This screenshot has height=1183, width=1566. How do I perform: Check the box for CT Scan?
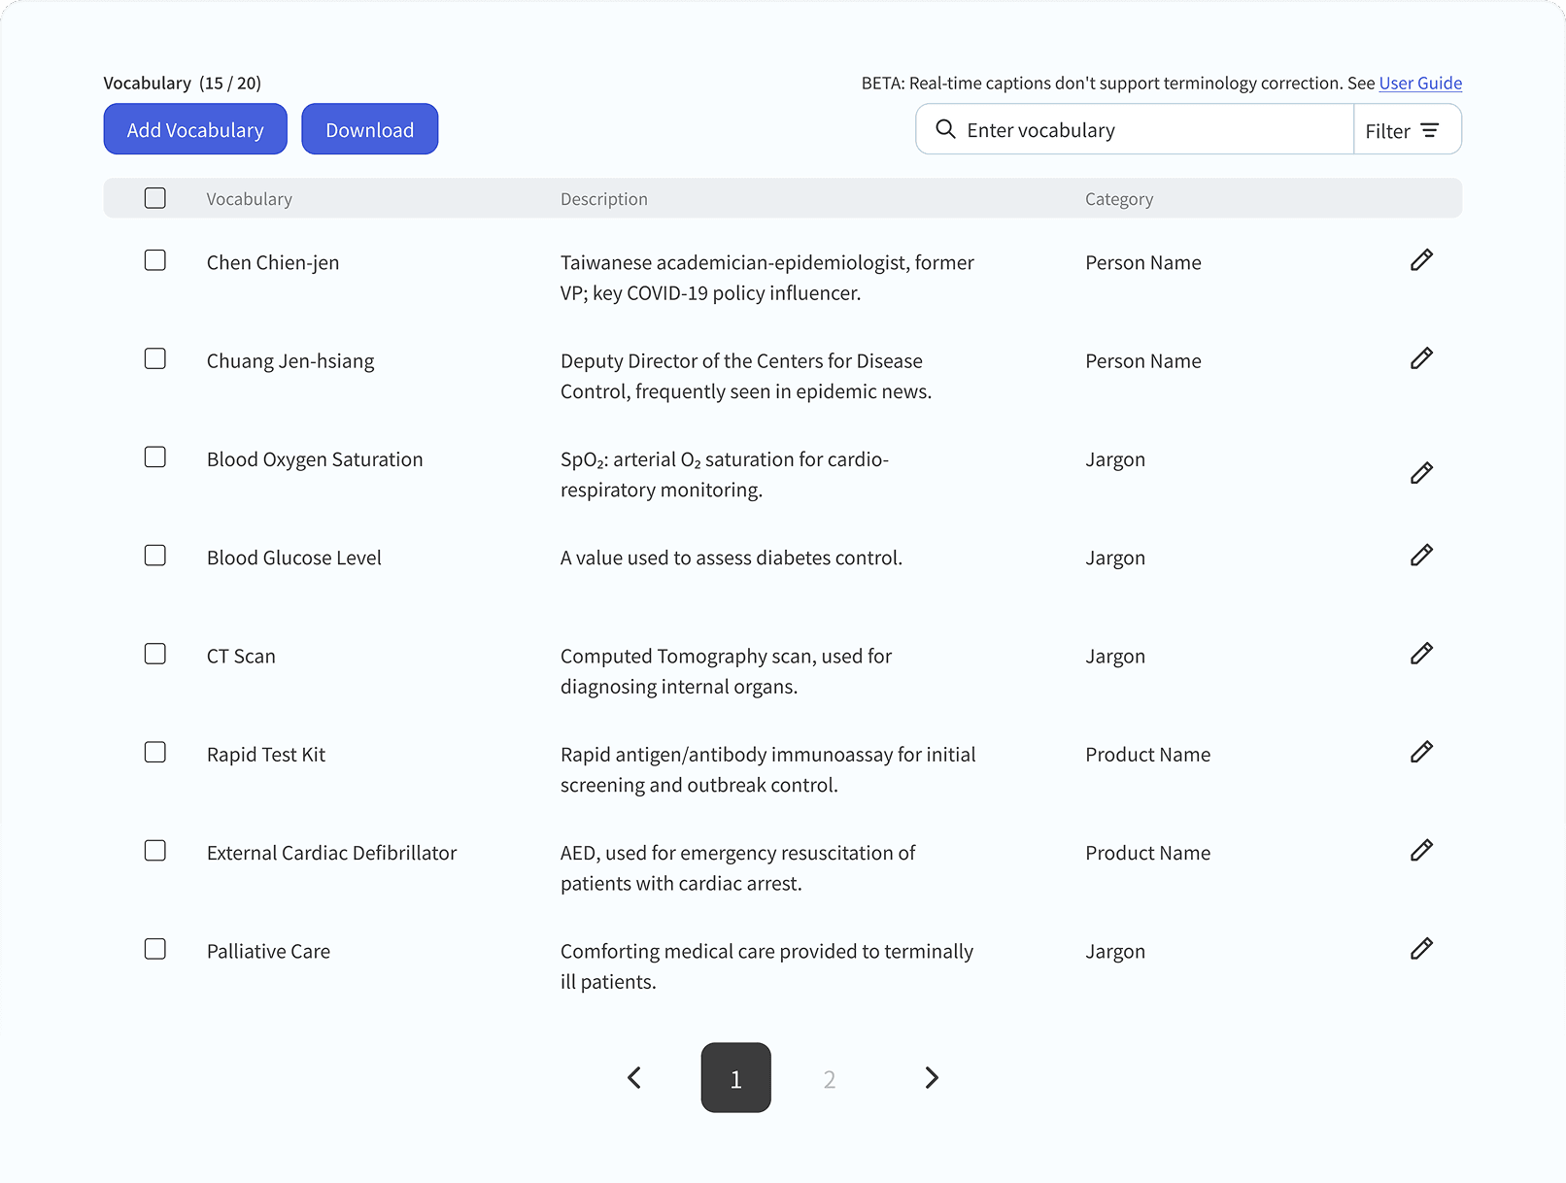[x=155, y=654]
